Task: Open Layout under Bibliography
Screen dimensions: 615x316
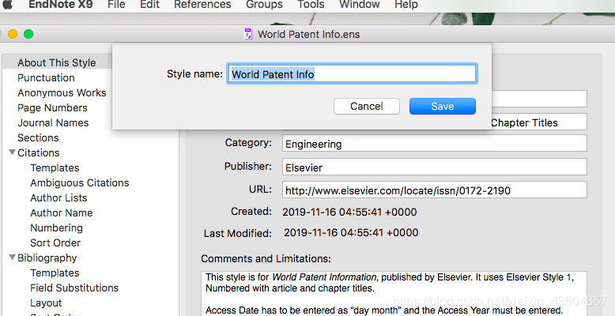Action: (46, 303)
